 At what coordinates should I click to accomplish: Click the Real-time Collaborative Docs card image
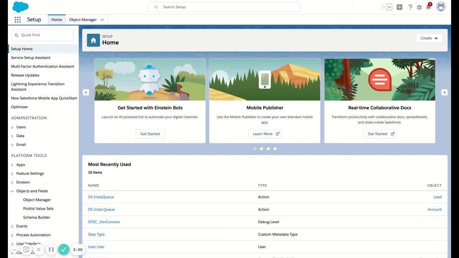[380, 80]
